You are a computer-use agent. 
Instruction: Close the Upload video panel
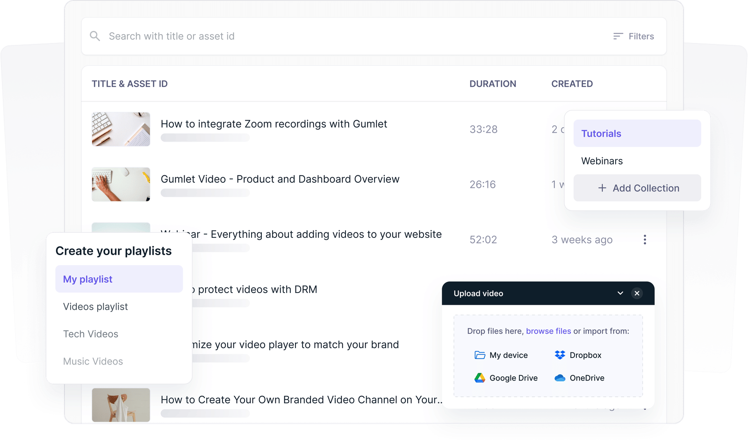tap(637, 293)
